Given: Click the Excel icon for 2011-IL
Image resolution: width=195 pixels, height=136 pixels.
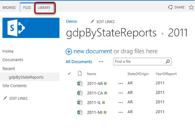Looking at the screenshot, I should tap(80, 102).
